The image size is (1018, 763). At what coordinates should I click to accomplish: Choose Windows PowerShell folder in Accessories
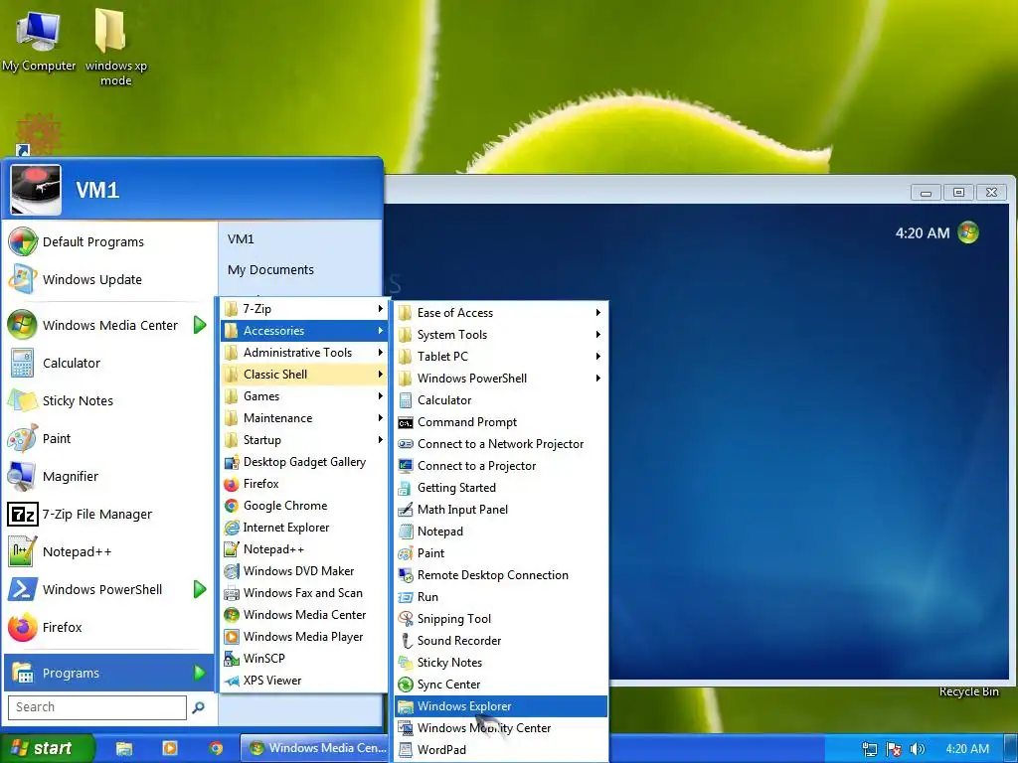point(501,379)
